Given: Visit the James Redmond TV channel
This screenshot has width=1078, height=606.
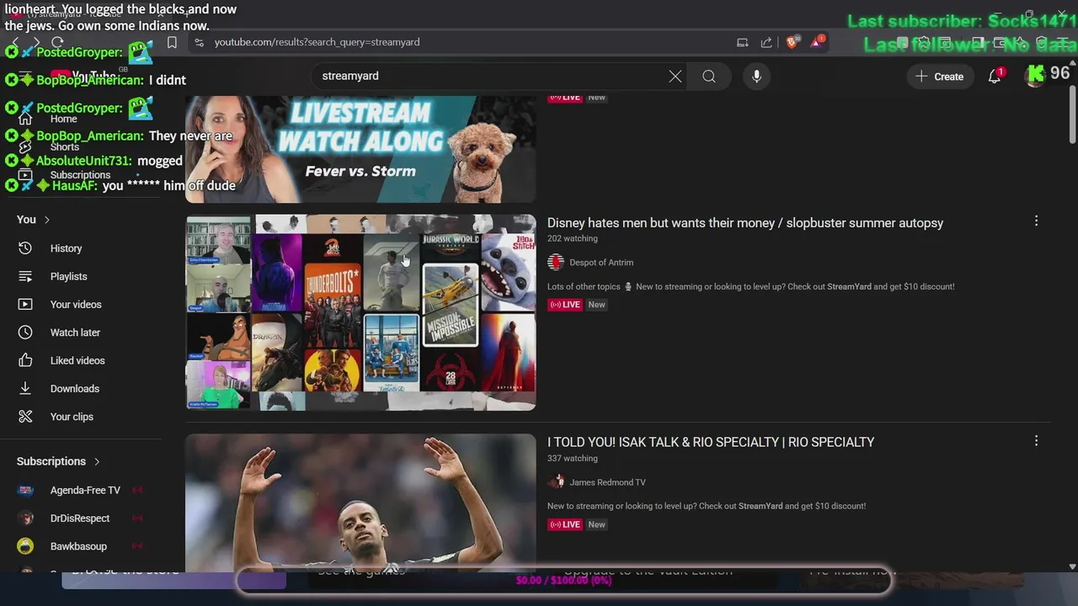Looking at the screenshot, I should tap(607, 482).
